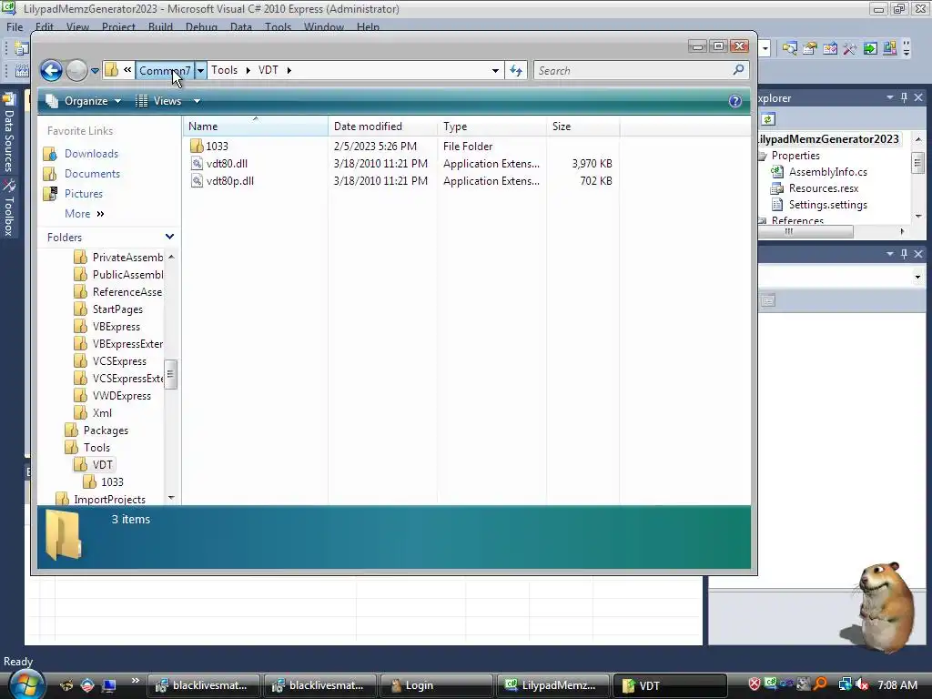Open the Object Browser toolbar icon

pos(830,48)
